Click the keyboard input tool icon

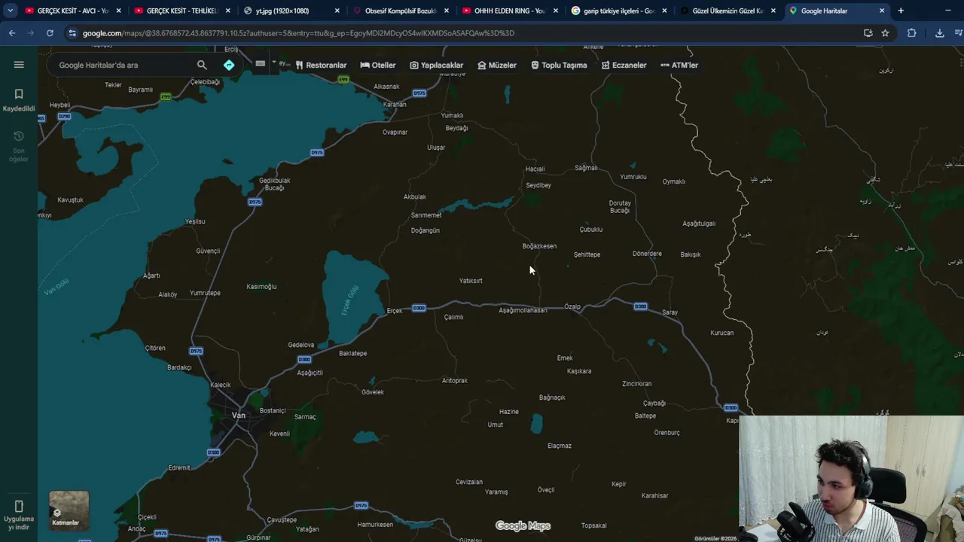[x=260, y=64]
